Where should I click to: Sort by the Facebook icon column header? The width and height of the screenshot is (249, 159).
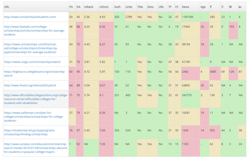point(211,7)
